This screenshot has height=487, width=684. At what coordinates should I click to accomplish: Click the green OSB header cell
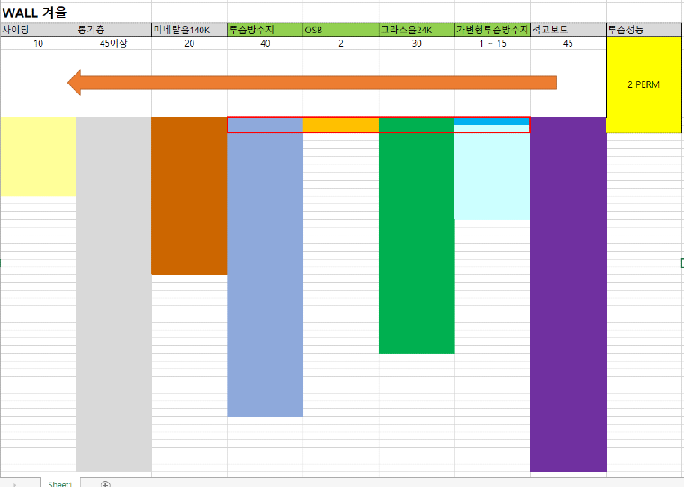click(x=340, y=30)
